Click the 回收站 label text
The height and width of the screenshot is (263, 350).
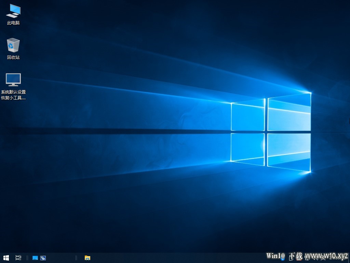[13, 58]
